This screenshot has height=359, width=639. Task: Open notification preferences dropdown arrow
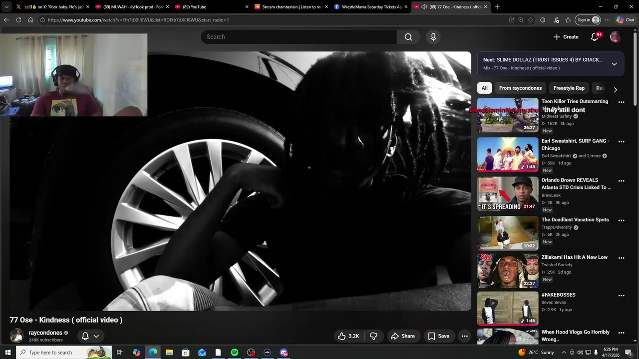(96, 336)
